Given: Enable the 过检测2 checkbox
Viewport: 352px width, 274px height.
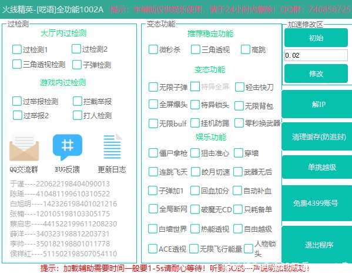Looking at the screenshot, I should point(76,49).
